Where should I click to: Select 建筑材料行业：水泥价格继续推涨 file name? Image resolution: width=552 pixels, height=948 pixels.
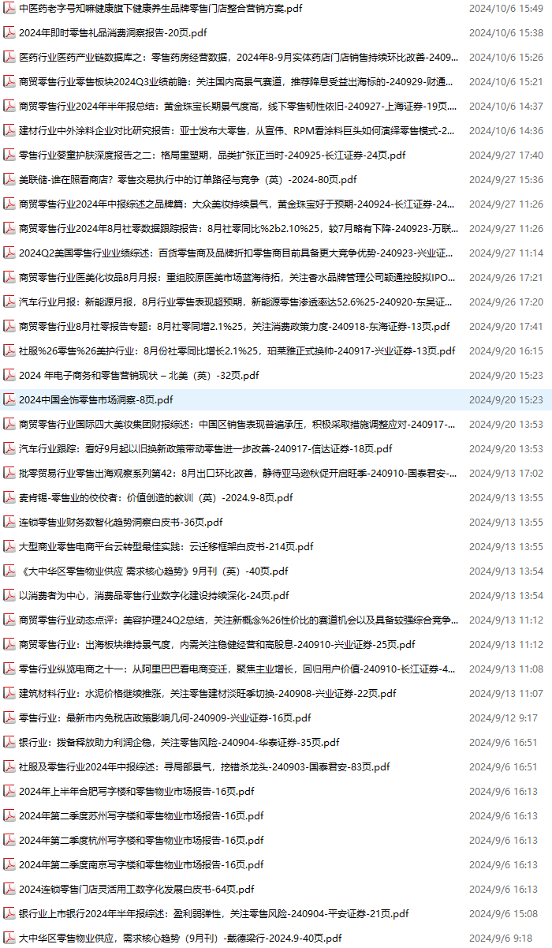pos(207,694)
